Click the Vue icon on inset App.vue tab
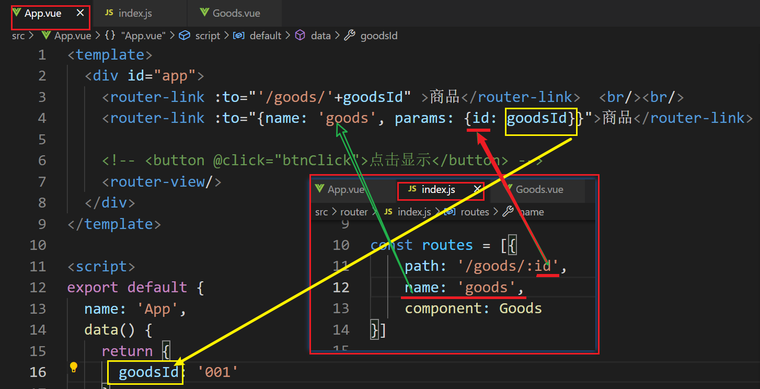This screenshot has height=389, width=760. (319, 189)
